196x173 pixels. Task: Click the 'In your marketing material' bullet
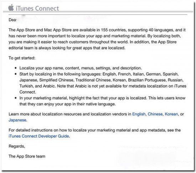pyautogui.click(x=102, y=101)
